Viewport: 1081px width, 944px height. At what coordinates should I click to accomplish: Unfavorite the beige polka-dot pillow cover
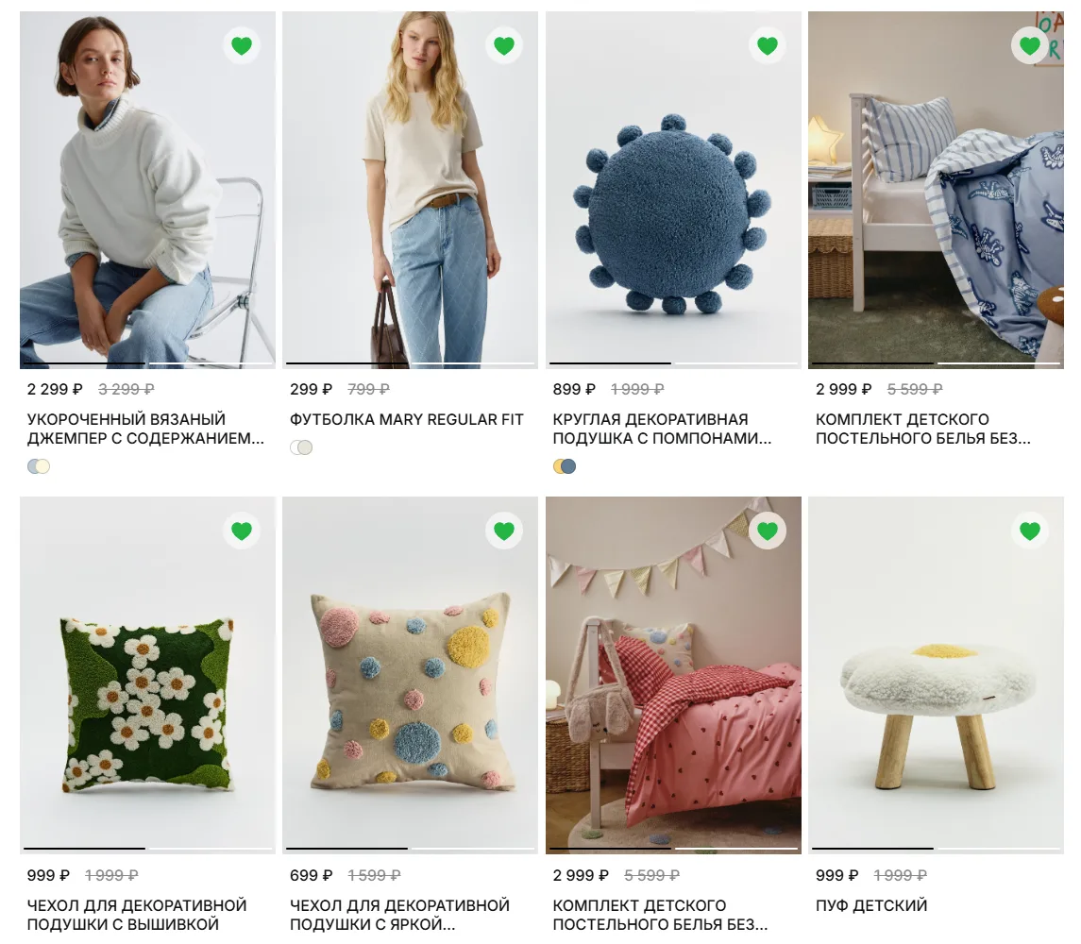point(504,531)
